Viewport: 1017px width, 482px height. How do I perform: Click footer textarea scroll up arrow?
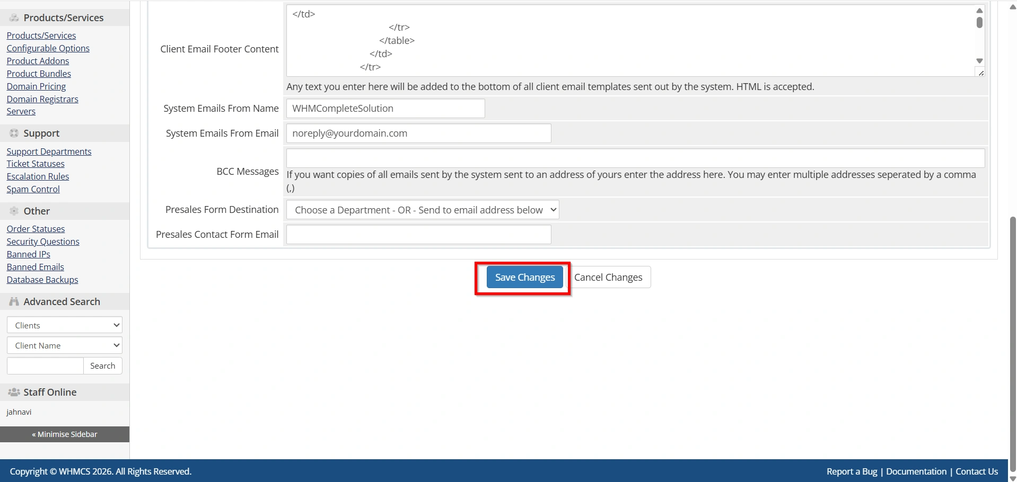tap(979, 11)
